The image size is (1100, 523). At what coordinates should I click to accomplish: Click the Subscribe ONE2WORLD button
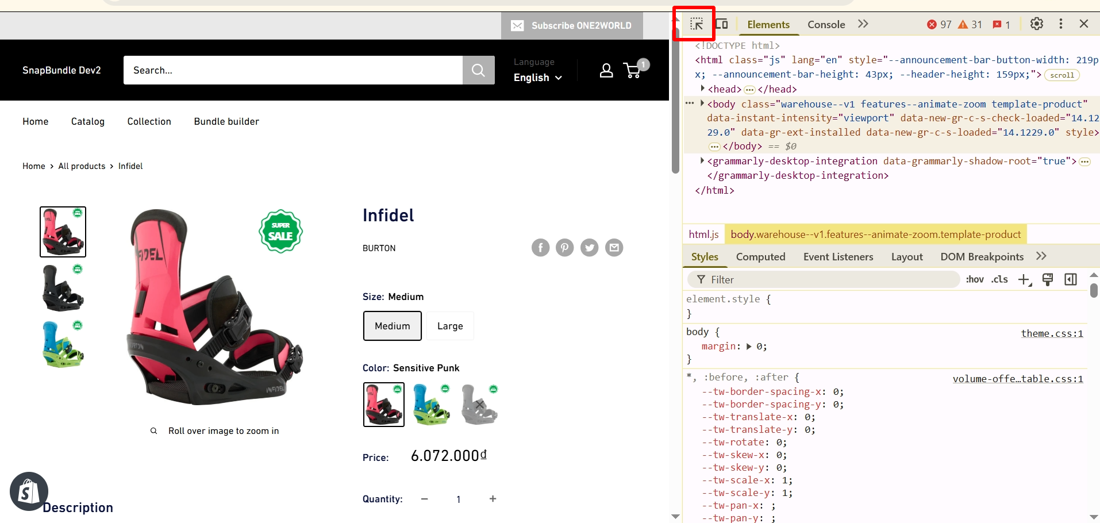click(572, 26)
